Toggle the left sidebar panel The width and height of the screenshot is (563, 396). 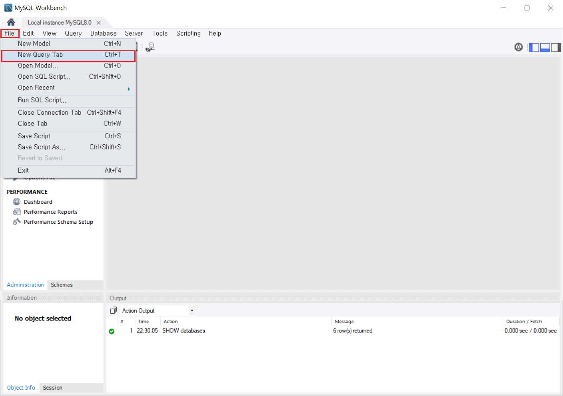(534, 48)
